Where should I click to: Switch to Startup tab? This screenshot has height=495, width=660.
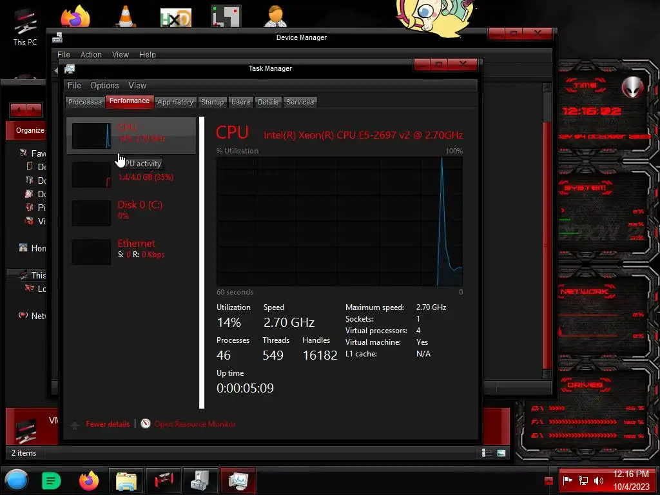click(212, 102)
